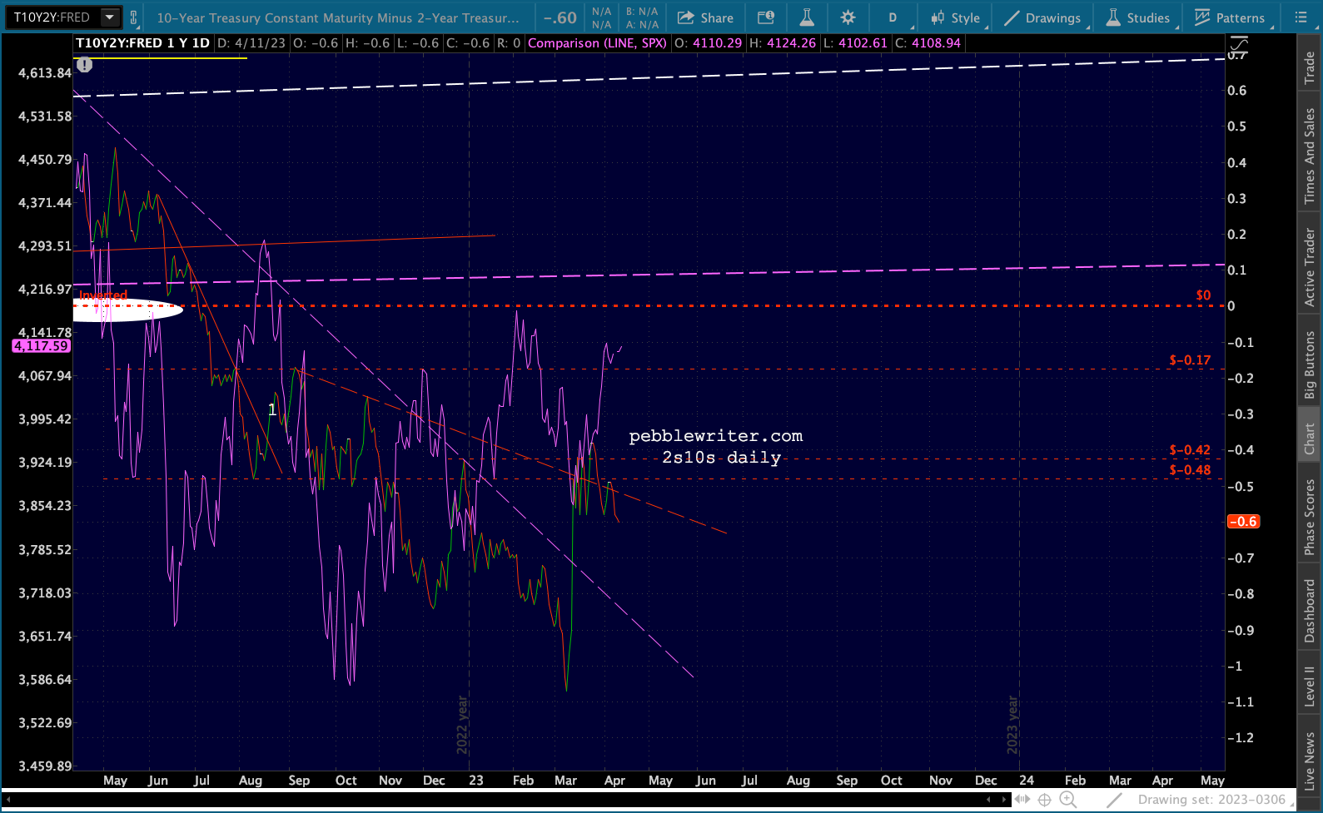The image size is (1323, 813).
Task: Select the line drawing tool at bottom
Action: 1114,800
